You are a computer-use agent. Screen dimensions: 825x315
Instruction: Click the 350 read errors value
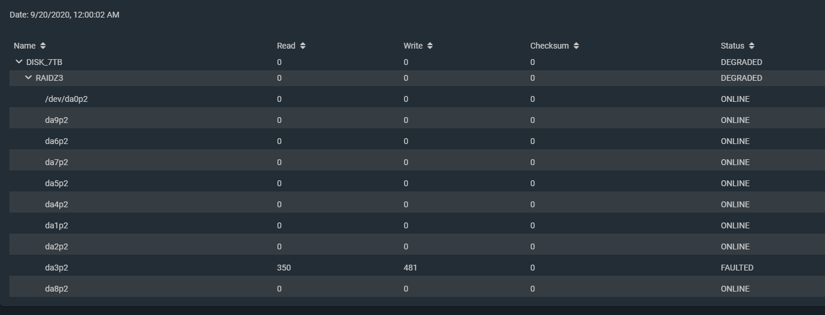284,268
